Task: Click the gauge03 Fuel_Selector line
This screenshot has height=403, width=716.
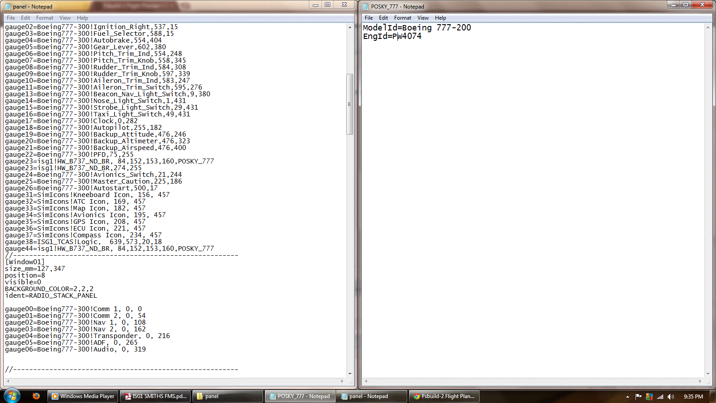Action: click(x=89, y=34)
